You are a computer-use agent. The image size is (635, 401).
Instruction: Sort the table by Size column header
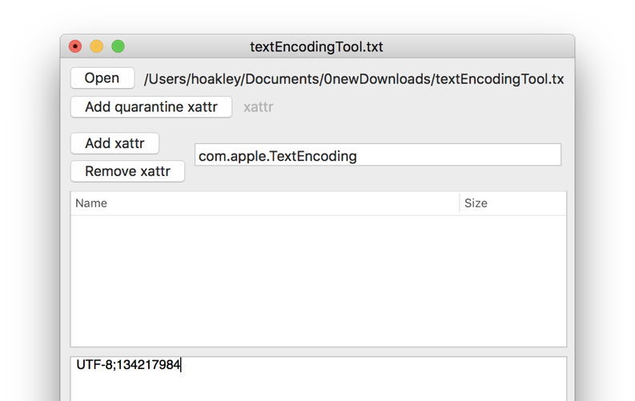point(512,203)
